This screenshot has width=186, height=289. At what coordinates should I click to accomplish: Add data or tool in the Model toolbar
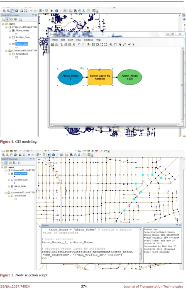click(88, 44)
